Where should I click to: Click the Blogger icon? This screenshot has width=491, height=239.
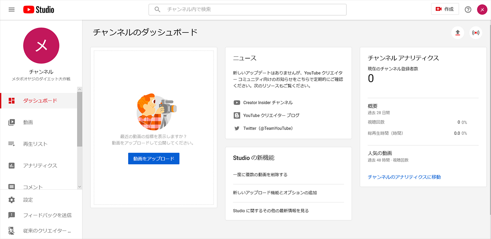pyautogui.click(x=237, y=115)
